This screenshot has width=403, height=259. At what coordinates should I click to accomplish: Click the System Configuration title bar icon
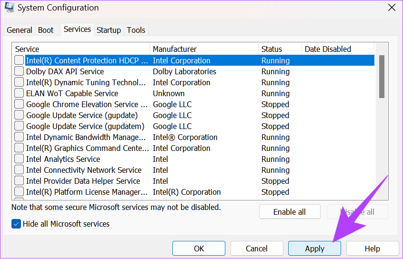coord(9,8)
